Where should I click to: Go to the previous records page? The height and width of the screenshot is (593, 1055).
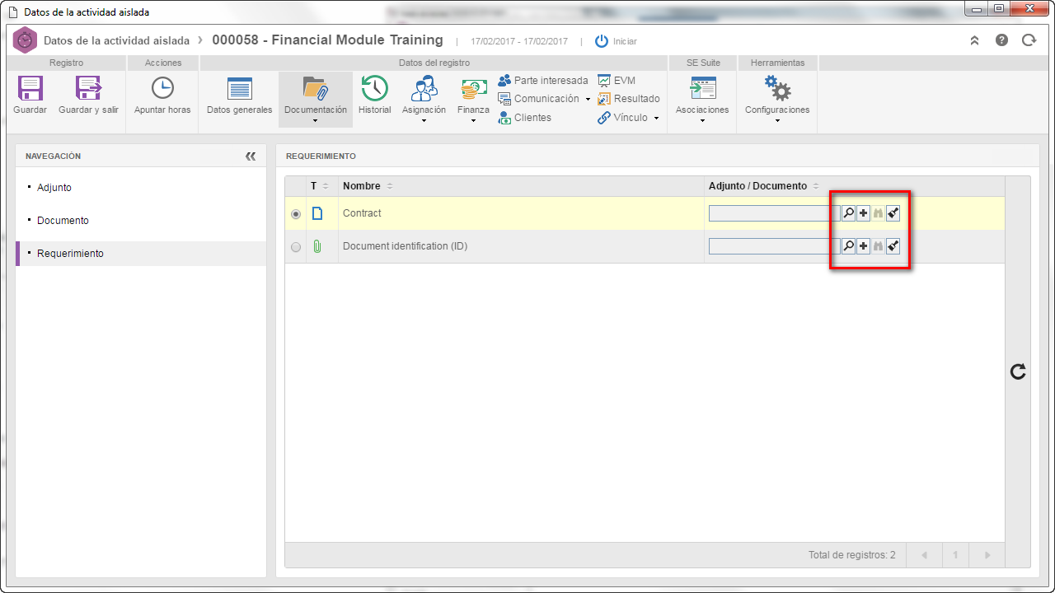point(924,555)
